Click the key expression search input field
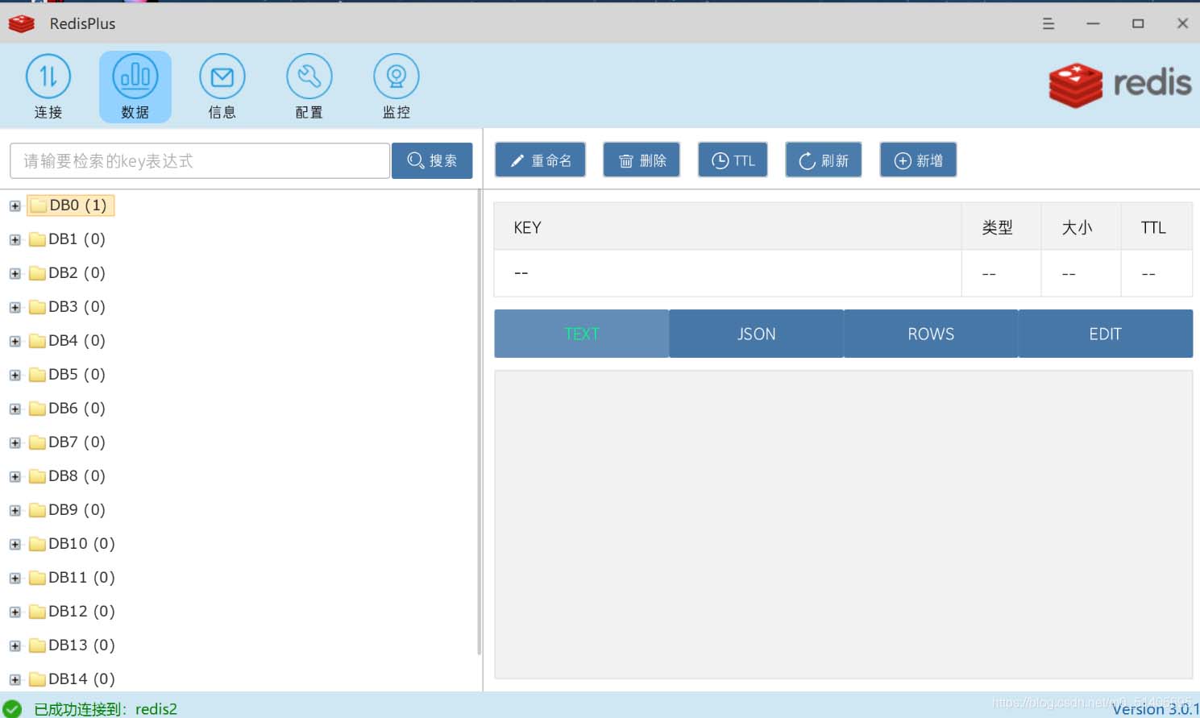 tap(200, 161)
